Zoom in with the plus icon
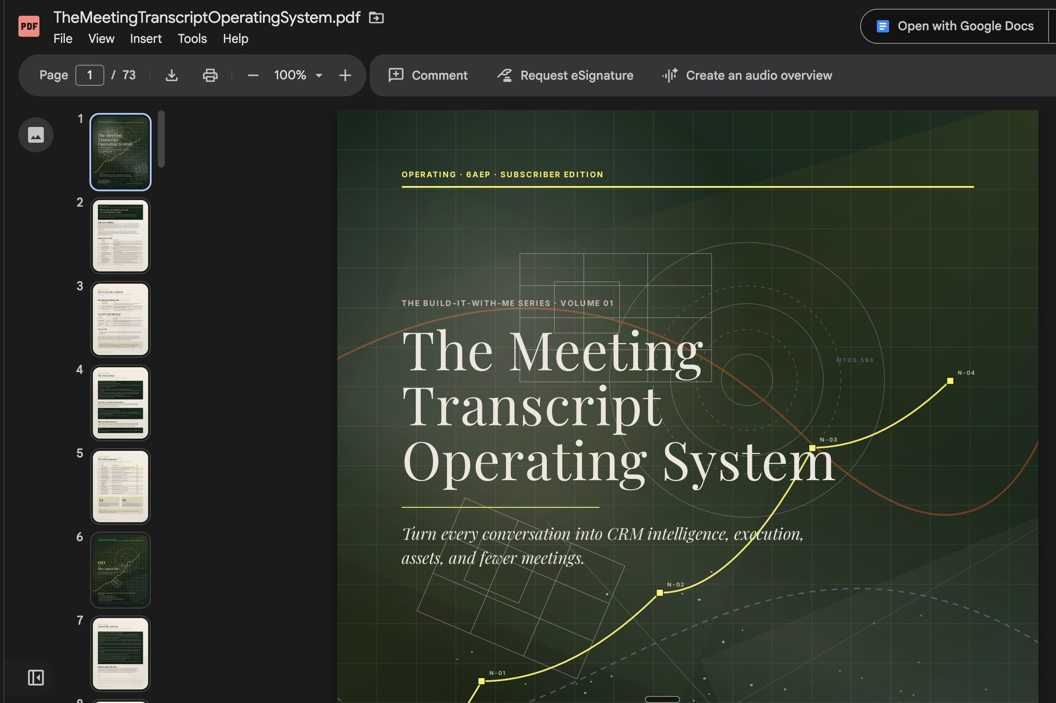This screenshot has height=703, width=1056. click(x=345, y=75)
